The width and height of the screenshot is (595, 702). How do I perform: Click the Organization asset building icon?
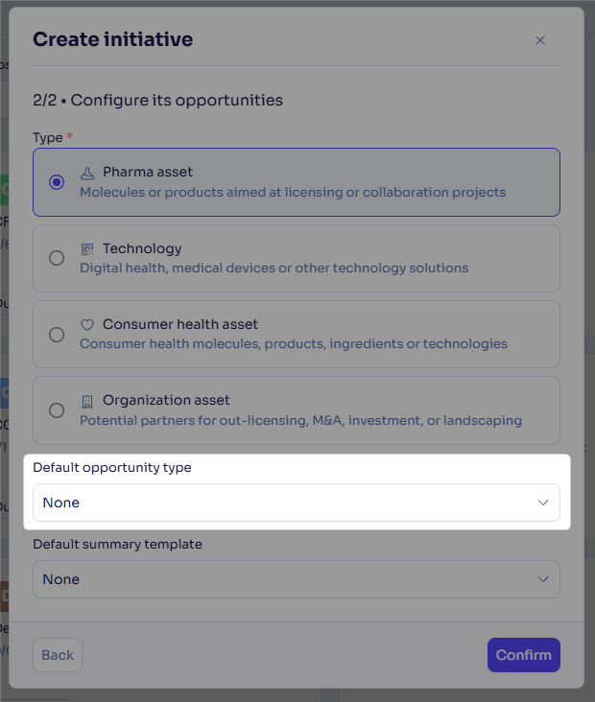(x=87, y=402)
